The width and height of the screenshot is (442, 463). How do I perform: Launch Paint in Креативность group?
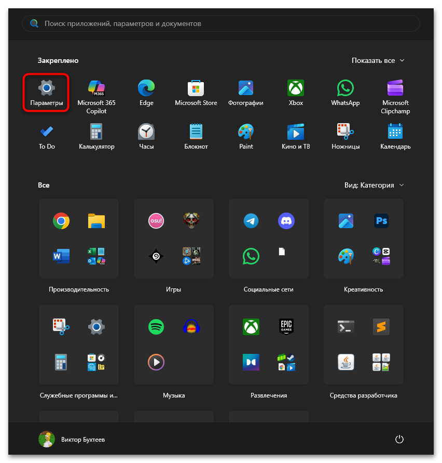pos(346,256)
